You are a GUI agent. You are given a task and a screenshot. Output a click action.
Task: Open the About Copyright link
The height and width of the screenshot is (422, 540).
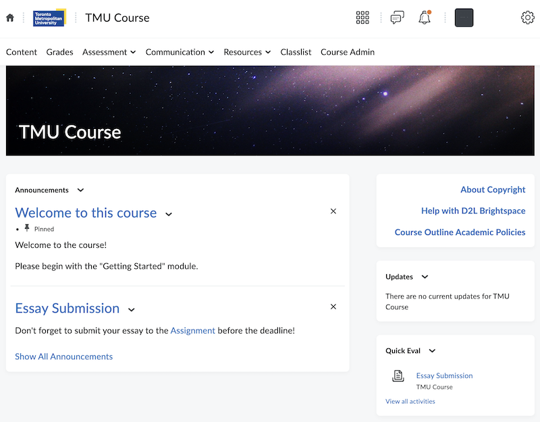(493, 190)
